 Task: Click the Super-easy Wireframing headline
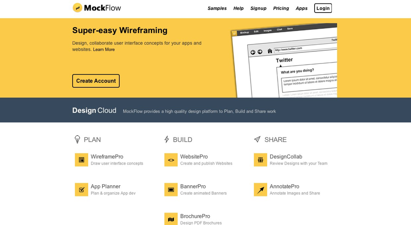tap(120, 30)
